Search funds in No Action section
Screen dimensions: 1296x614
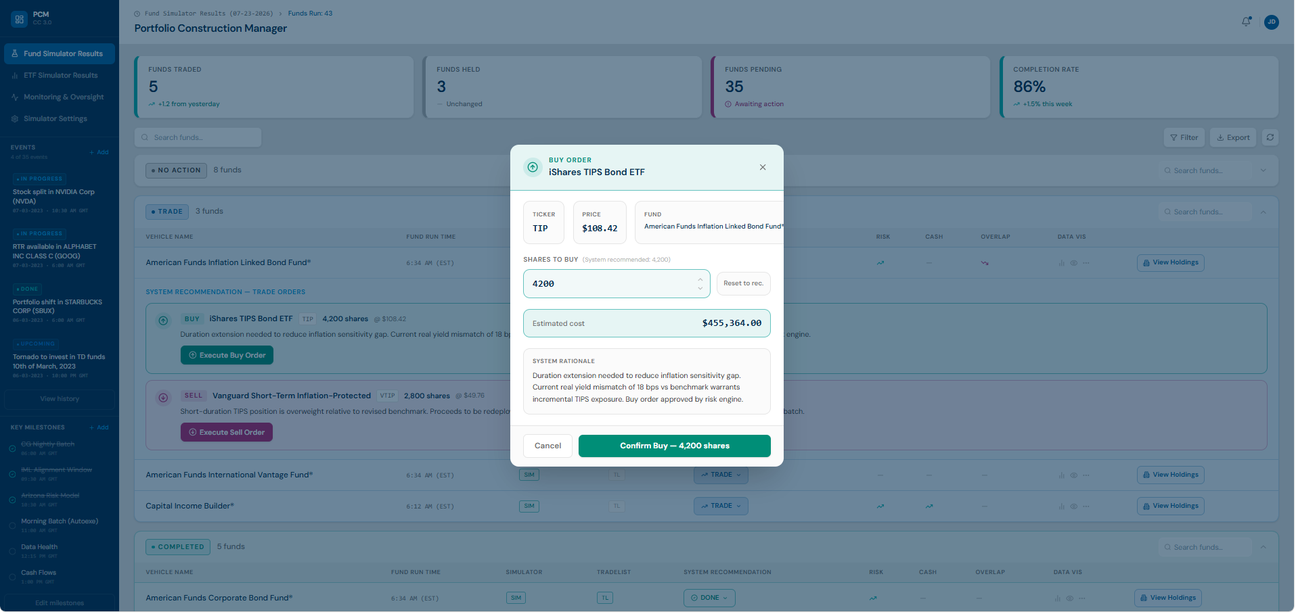tap(1205, 170)
